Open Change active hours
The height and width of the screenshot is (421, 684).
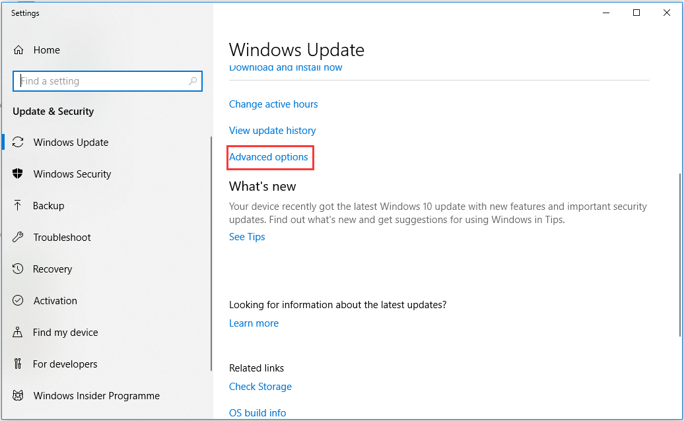[x=273, y=104]
